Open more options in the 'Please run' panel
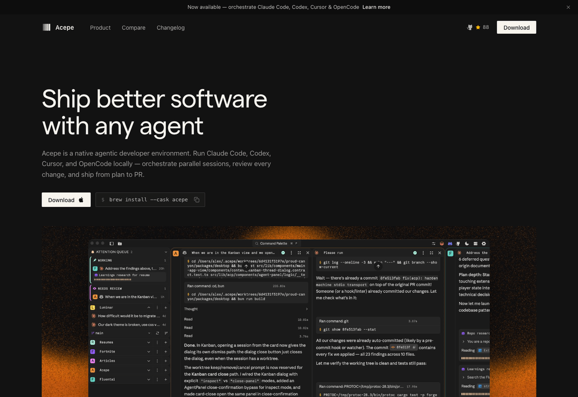Image resolution: width=578 pixels, height=397 pixels. tap(423, 253)
